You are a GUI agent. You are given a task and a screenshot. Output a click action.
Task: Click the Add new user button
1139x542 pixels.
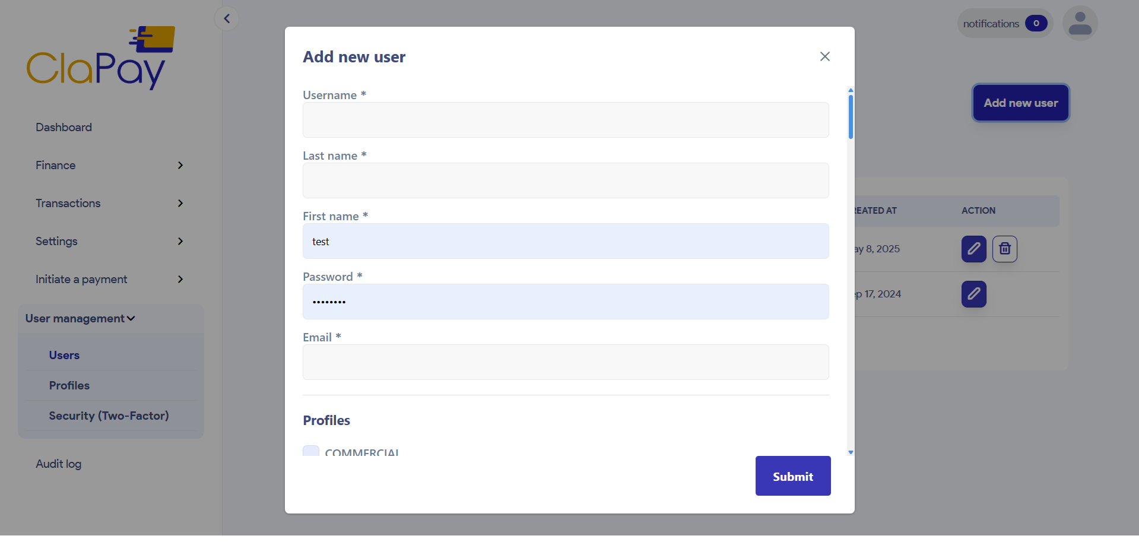pos(1020,103)
